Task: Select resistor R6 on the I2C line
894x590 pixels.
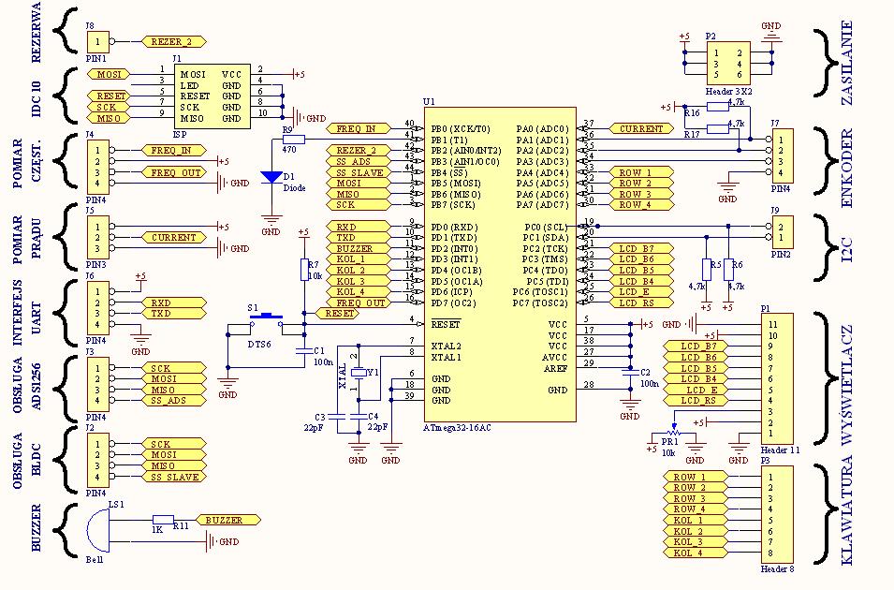Action: 728,270
